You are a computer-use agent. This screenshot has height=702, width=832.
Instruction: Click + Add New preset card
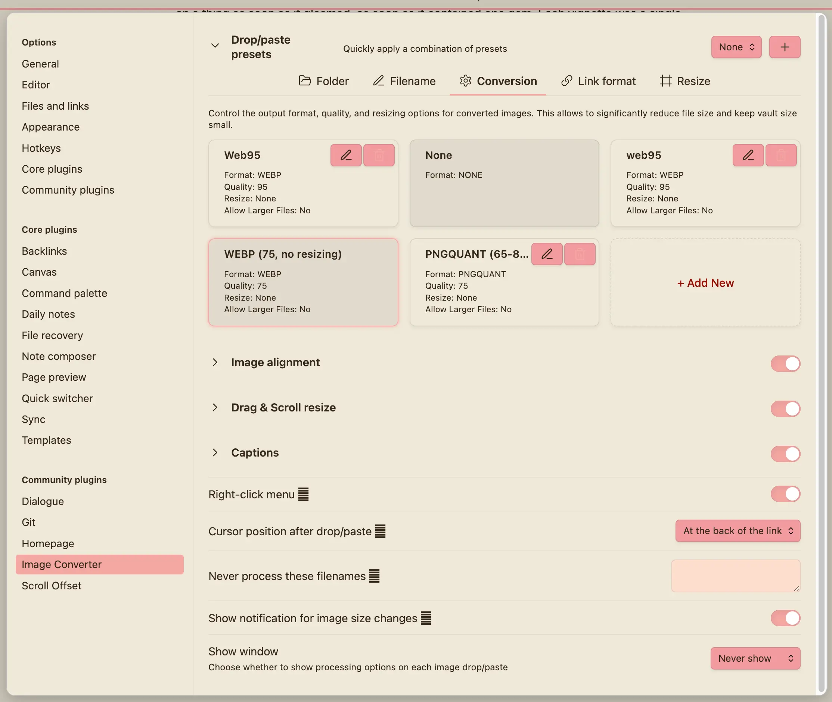click(x=705, y=282)
